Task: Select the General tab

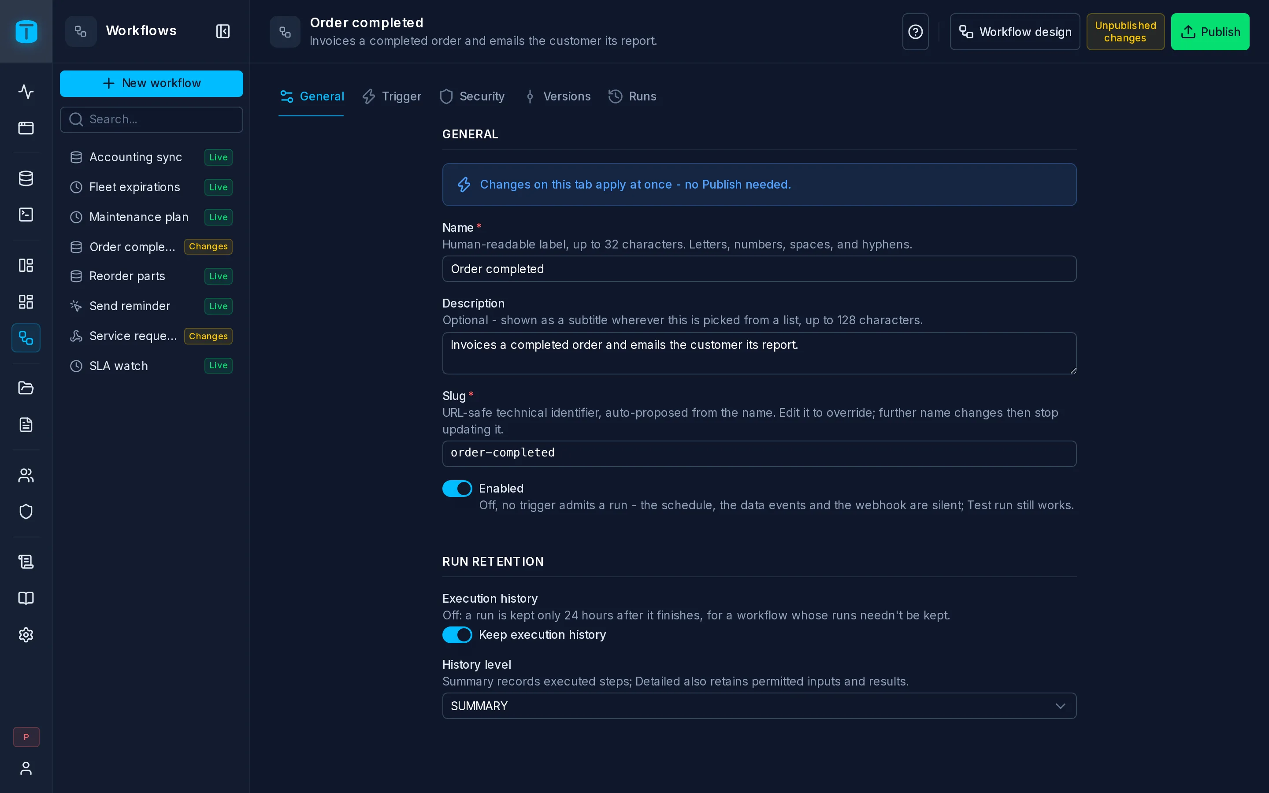Action: pos(312,96)
